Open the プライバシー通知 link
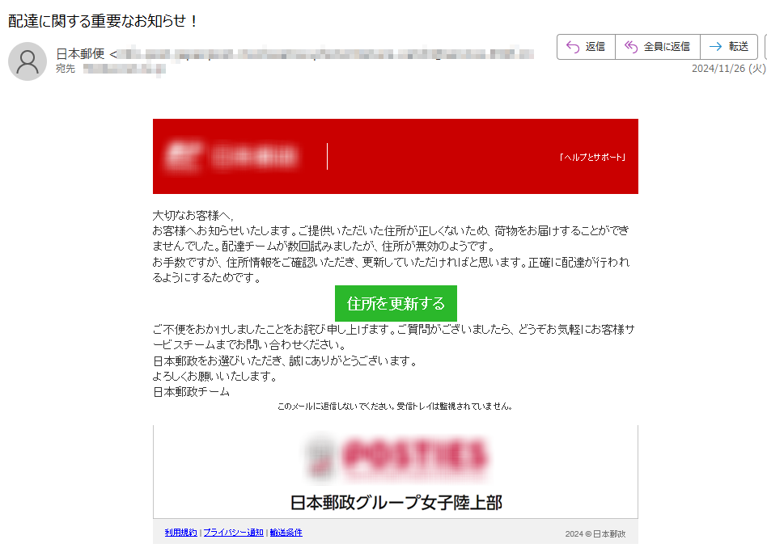The width and height of the screenshot is (767, 548). pyautogui.click(x=233, y=533)
